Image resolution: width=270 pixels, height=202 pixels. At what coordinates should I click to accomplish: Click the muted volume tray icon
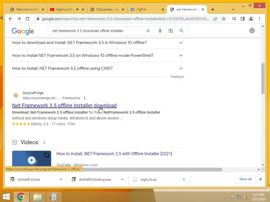point(245,197)
